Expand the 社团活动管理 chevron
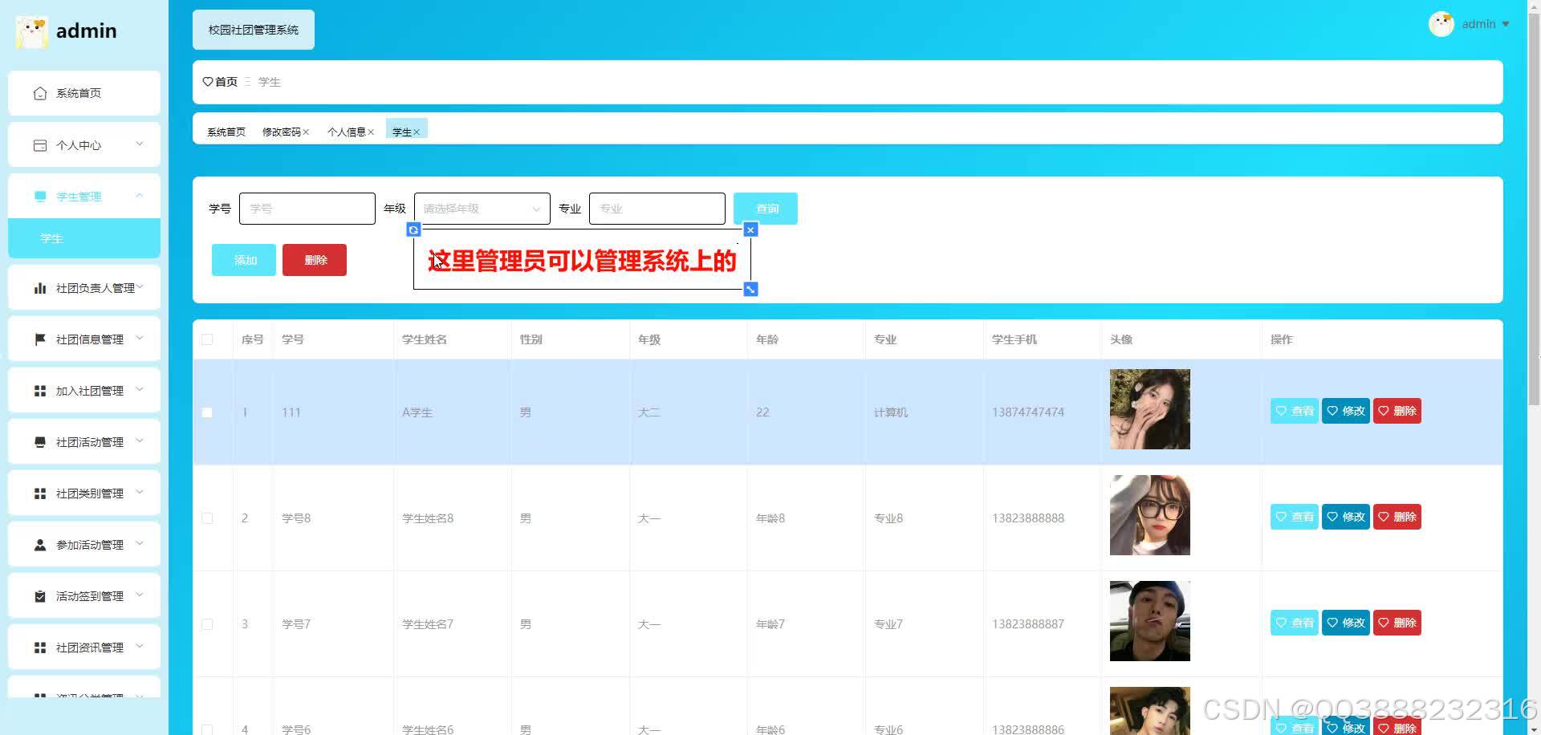Image resolution: width=1541 pixels, height=735 pixels. pyautogui.click(x=140, y=441)
